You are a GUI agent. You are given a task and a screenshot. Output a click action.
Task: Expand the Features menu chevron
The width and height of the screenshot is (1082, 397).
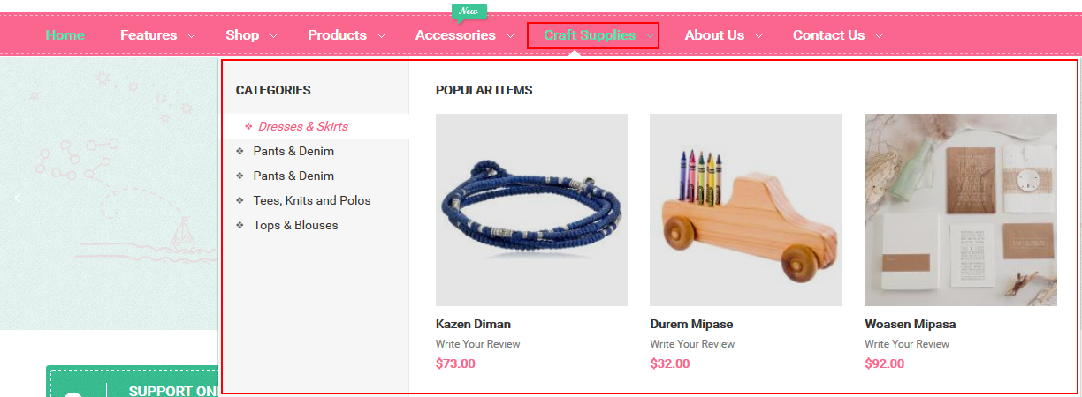[192, 36]
